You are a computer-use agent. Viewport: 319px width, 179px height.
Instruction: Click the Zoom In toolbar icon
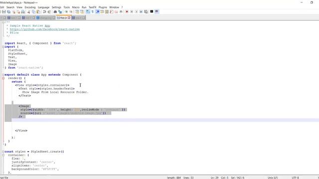66,12
